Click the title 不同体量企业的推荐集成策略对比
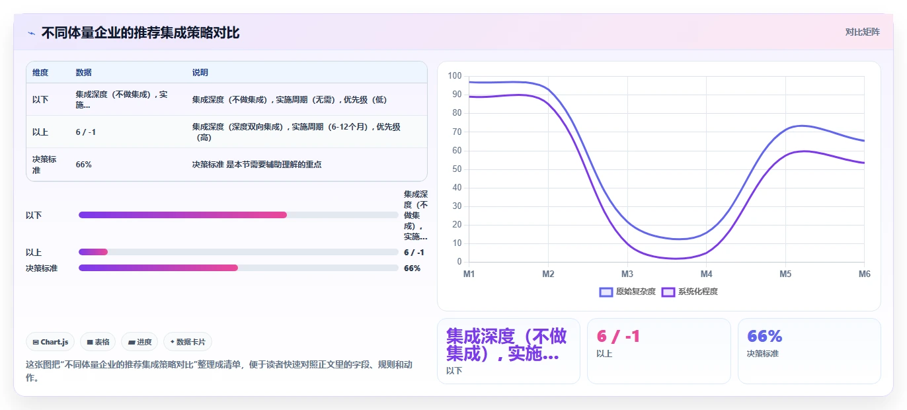907x410 pixels. coord(140,32)
